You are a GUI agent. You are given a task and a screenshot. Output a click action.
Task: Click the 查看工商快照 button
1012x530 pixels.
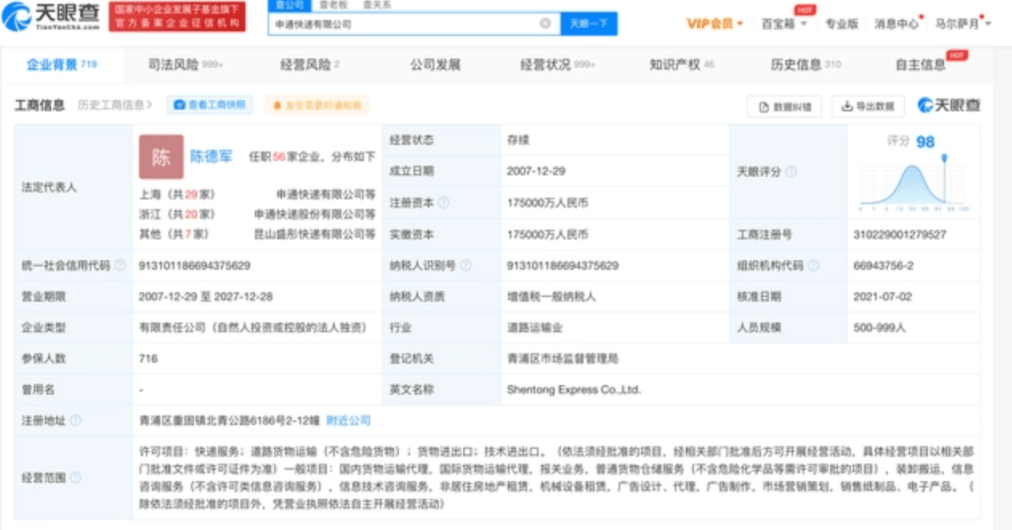210,105
